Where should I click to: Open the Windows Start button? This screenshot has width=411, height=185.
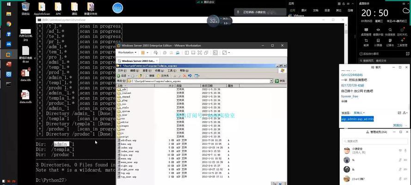(x=9, y=5)
